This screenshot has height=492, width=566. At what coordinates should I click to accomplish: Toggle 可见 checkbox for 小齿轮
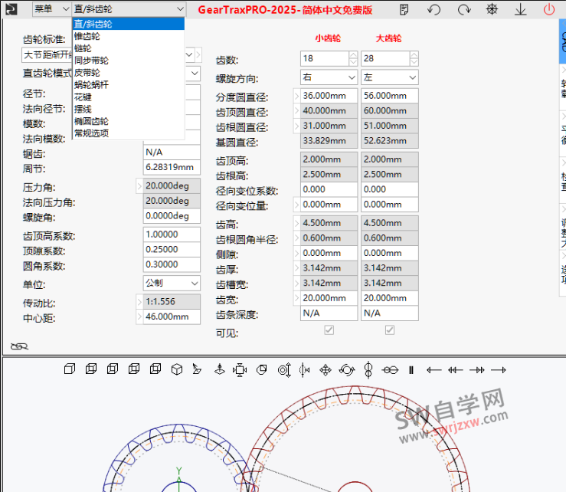(x=329, y=330)
